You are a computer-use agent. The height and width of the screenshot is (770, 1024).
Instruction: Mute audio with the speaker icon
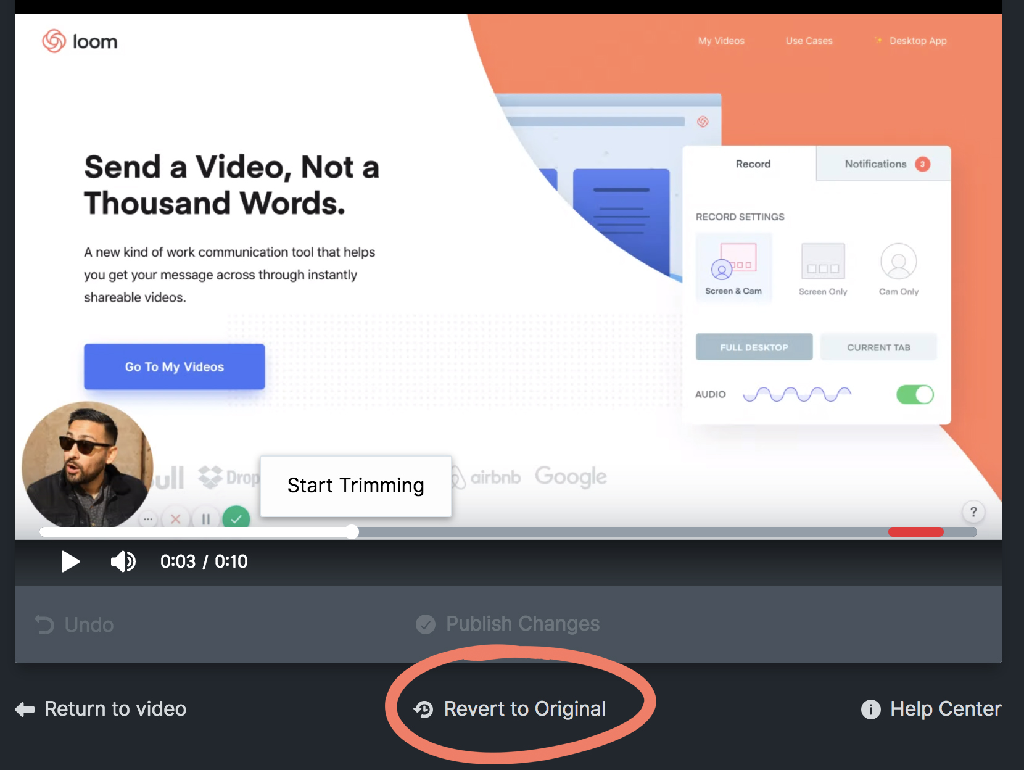pyautogui.click(x=123, y=561)
